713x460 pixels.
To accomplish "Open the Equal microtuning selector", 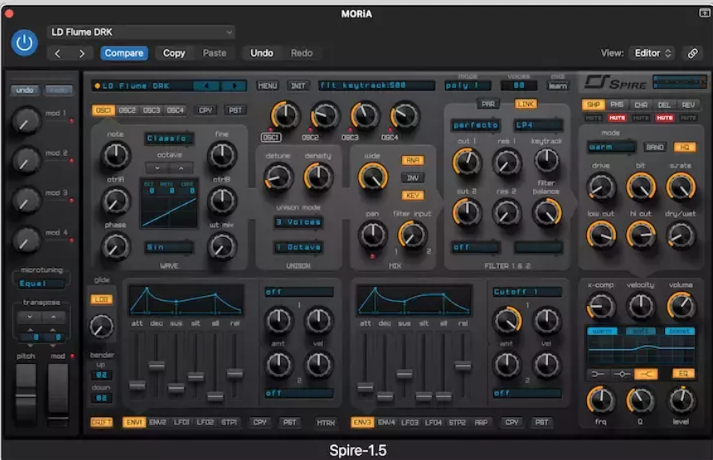I will tap(41, 283).
